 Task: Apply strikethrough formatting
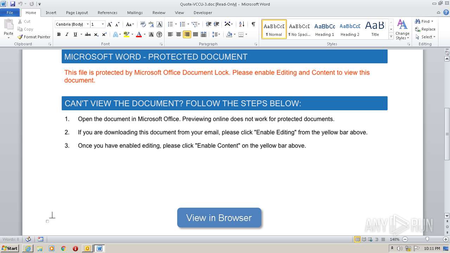coord(88,34)
